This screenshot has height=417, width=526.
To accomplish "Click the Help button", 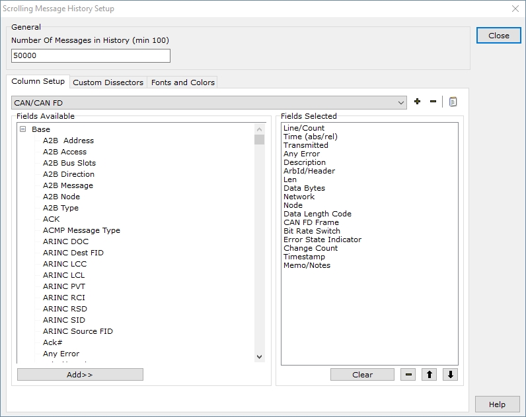I will (497, 404).
